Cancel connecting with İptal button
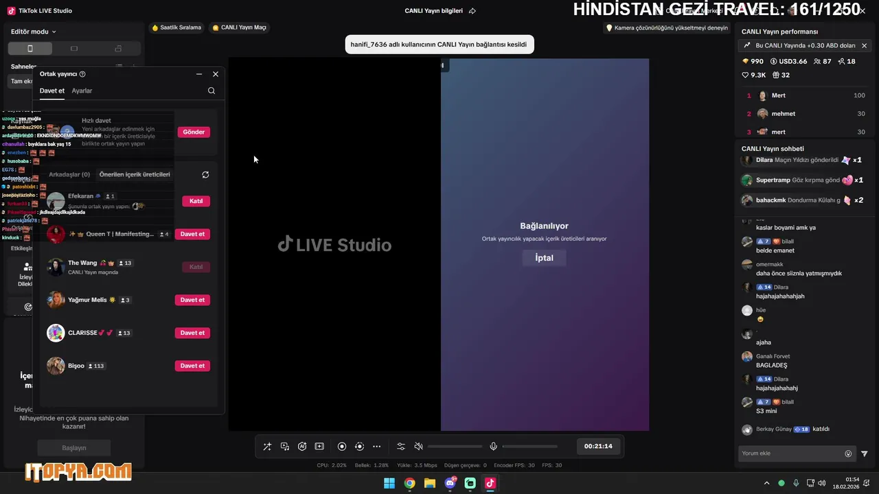This screenshot has width=879, height=494. [544, 258]
